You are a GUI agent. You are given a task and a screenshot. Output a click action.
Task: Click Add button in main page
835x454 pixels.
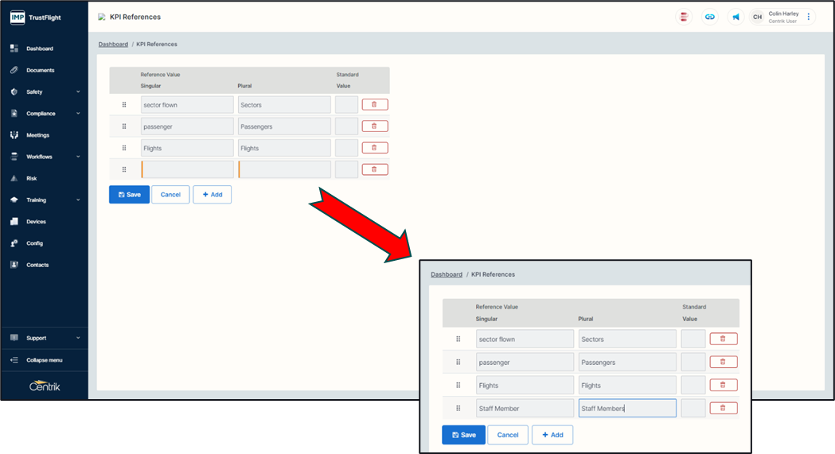pyautogui.click(x=212, y=195)
